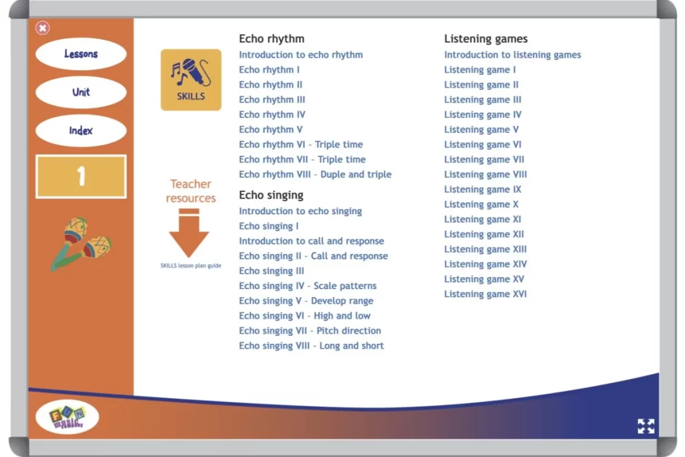
Task: Open Introduction to listening games
Action: [x=512, y=55]
